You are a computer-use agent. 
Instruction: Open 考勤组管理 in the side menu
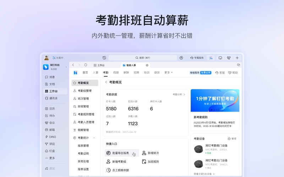pyautogui.click(x=85, y=91)
